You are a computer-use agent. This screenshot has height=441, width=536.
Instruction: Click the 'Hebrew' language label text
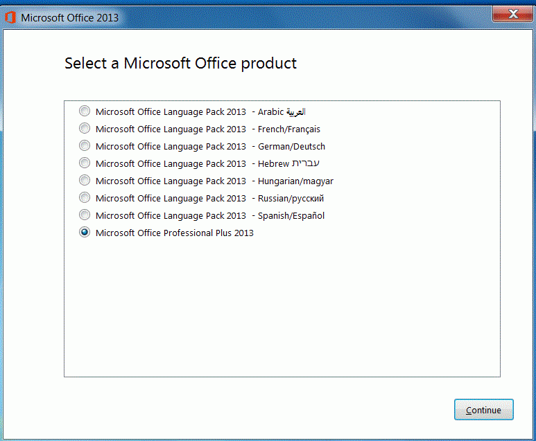(x=288, y=164)
